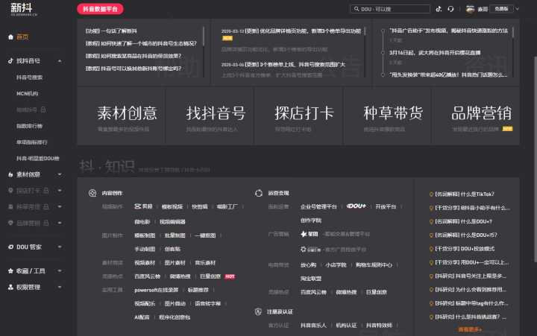Expand the locked 探店打卡 sidebar section
Image resolution: width=537 pixels, height=336 pixels.
coord(60,191)
